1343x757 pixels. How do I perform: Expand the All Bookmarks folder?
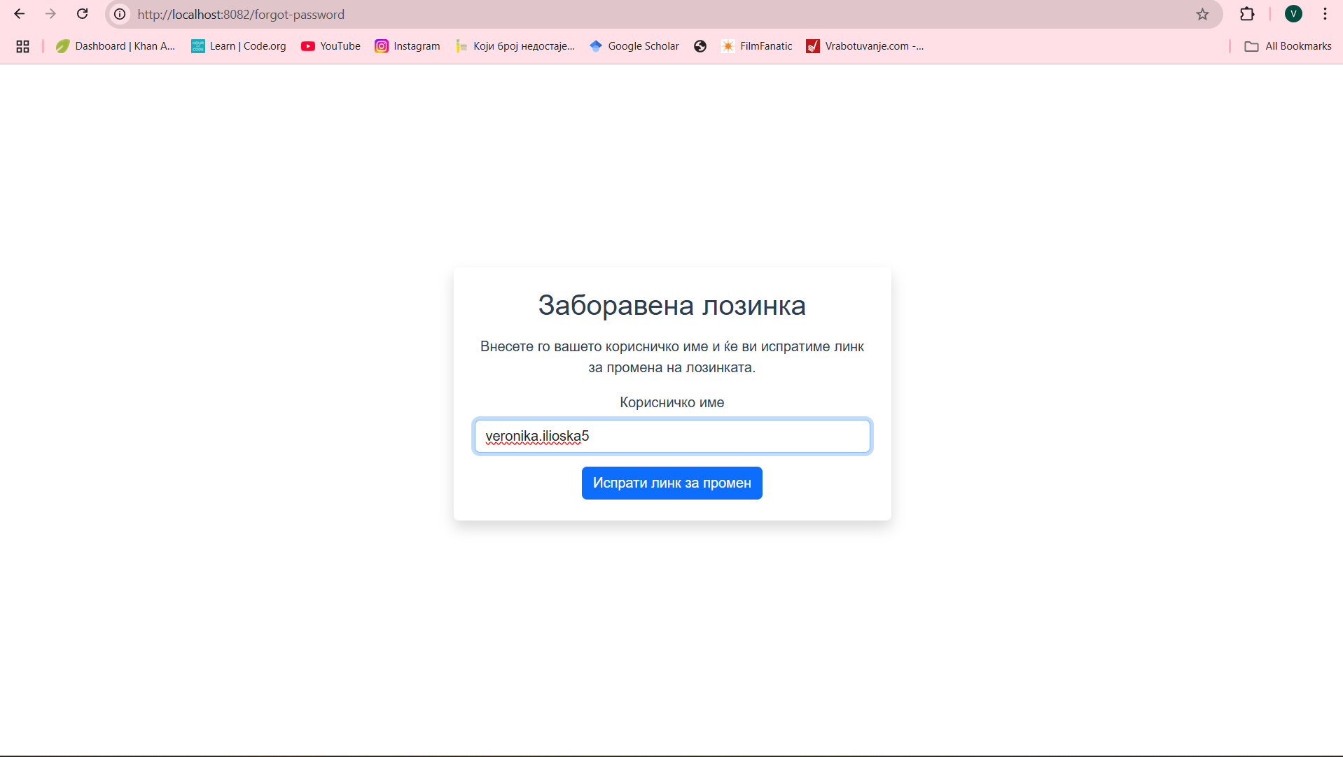click(x=1288, y=46)
